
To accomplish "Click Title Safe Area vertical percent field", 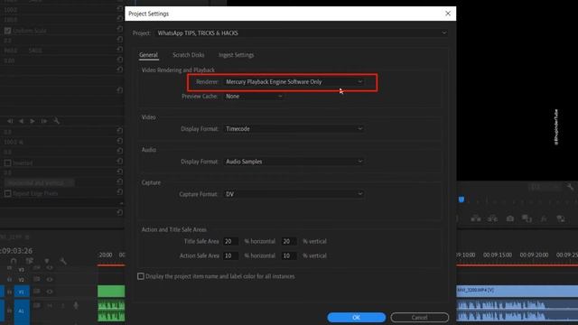I will 289,241.
